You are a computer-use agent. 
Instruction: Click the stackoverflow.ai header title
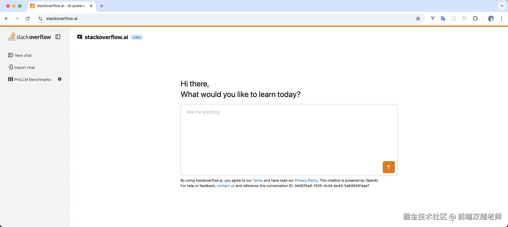point(106,37)
